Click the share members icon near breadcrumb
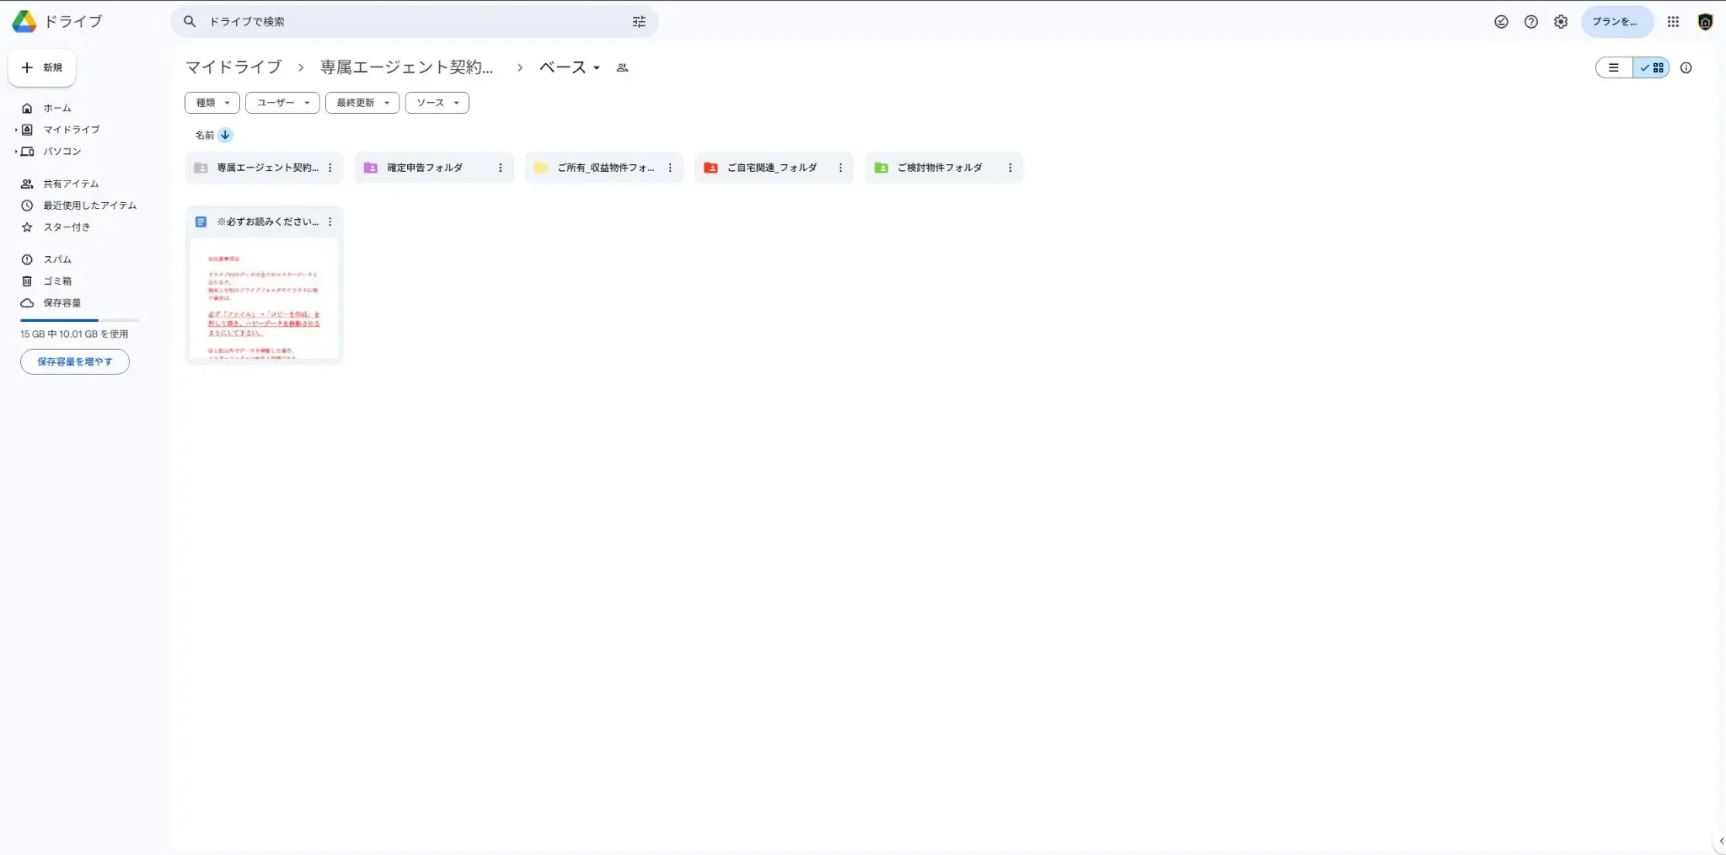The height and width of the screenshot is (855, 1726). [x=620, y=67]
